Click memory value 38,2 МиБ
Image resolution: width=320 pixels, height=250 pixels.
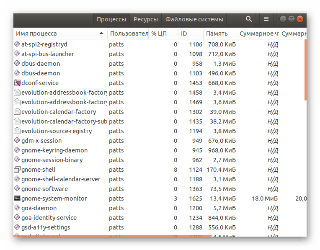coord(223,121)
